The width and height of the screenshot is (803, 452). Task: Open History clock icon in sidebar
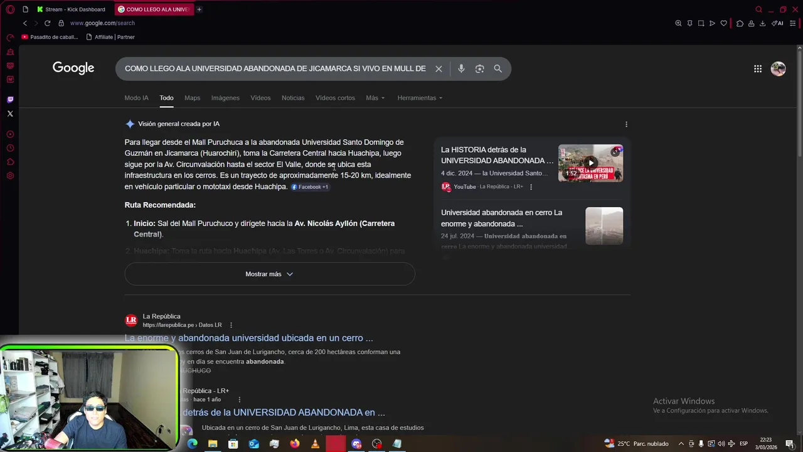coord(10,148)
